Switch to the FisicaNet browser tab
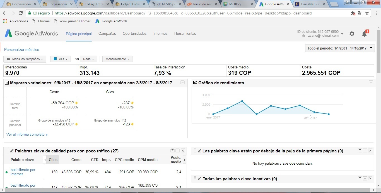The height and width of the screenshot is (193, 381). click(310, 4)
